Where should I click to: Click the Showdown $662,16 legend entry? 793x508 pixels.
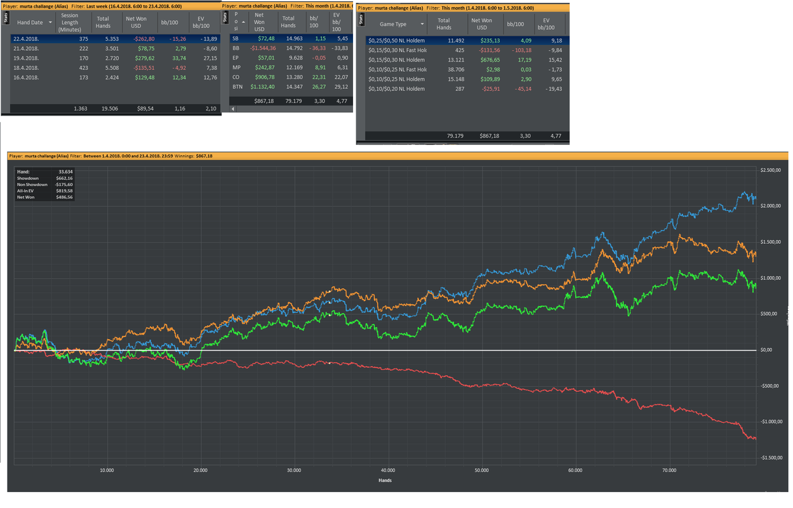click(45, 178)
